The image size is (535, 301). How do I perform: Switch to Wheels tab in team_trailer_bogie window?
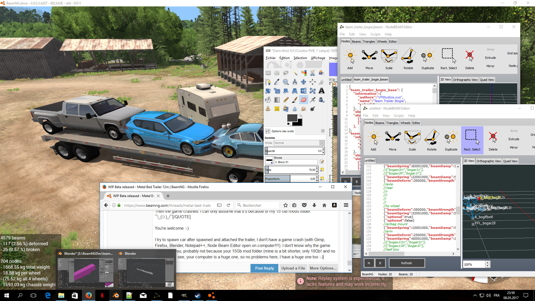tap(382, 42)
